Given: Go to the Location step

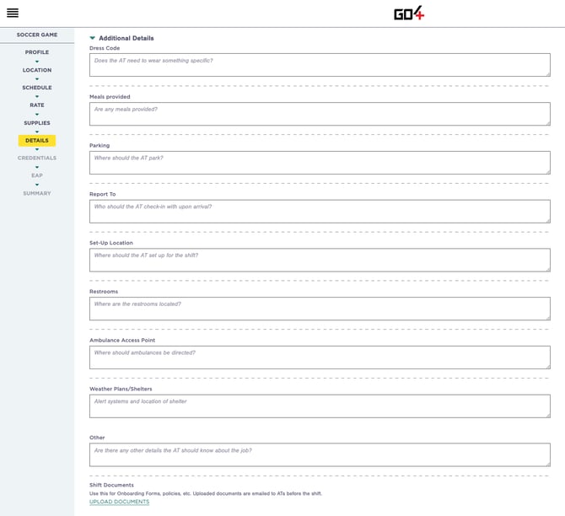Looking at the screenshot, I should (x=37, y=70).
